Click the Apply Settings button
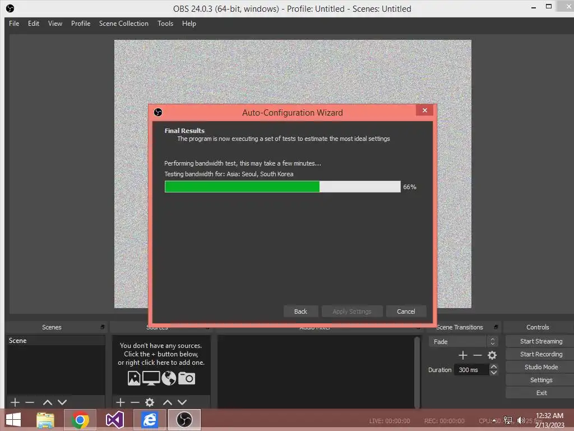Screen dimensions: 574x431 pos(352,311)
